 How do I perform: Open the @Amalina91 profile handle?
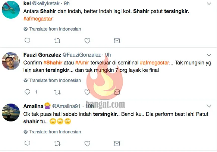(66, 106)
